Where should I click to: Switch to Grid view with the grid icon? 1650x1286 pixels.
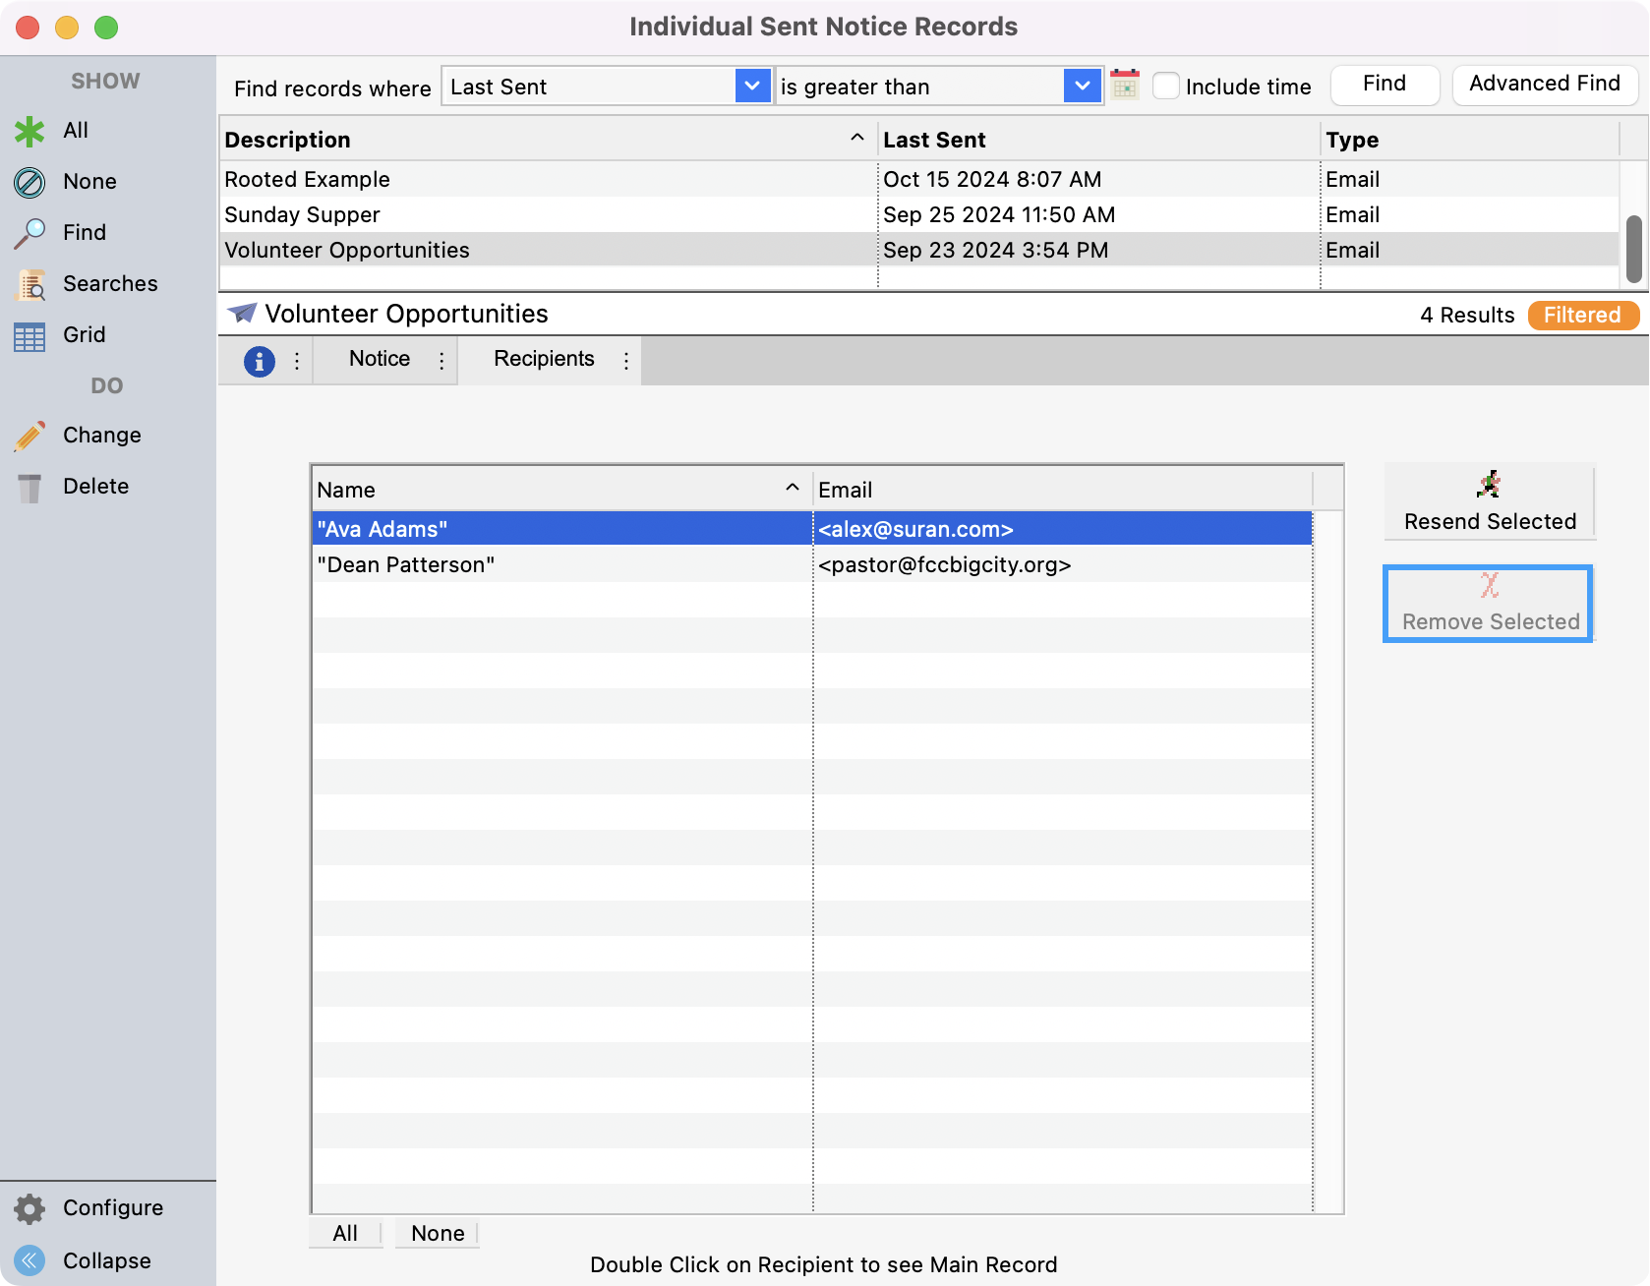pyautogui.click(x=28, y=334)
